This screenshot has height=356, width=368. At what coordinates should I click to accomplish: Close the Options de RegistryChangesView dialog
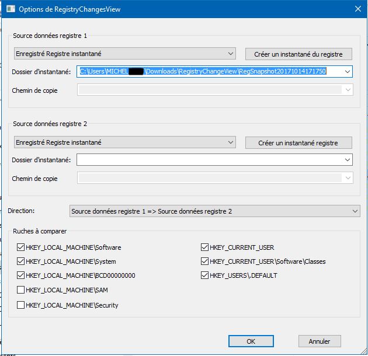pyautogui.click(x=357, y=9)
